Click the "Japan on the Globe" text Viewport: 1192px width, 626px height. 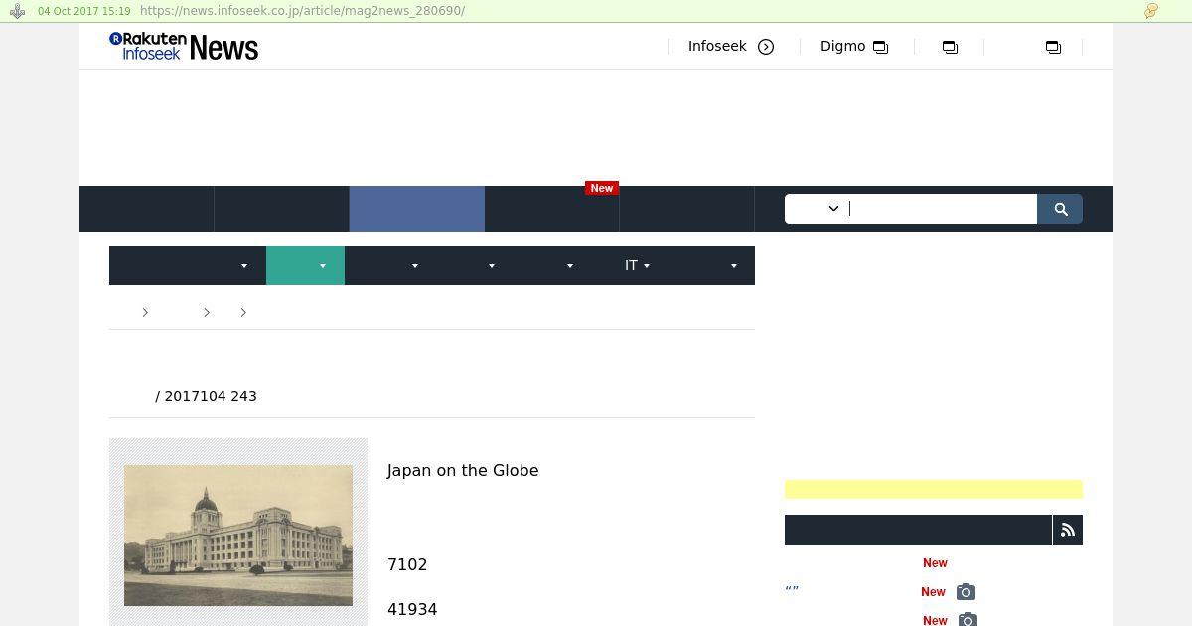coord(463,471)
